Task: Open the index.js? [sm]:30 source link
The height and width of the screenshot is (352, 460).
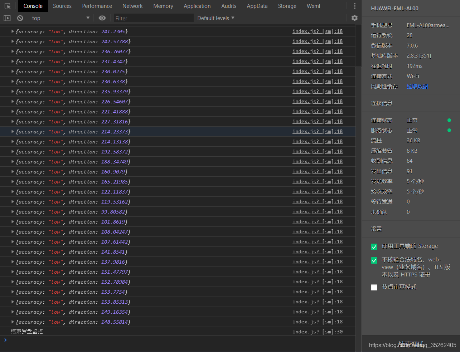Action: [318, 332]
